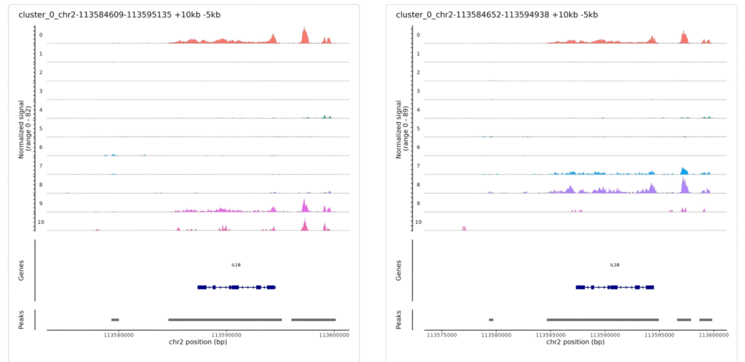Click the tallest salmon peak in left track 0
The width and height of the screenshot is (745, 362).
point(304,36)
